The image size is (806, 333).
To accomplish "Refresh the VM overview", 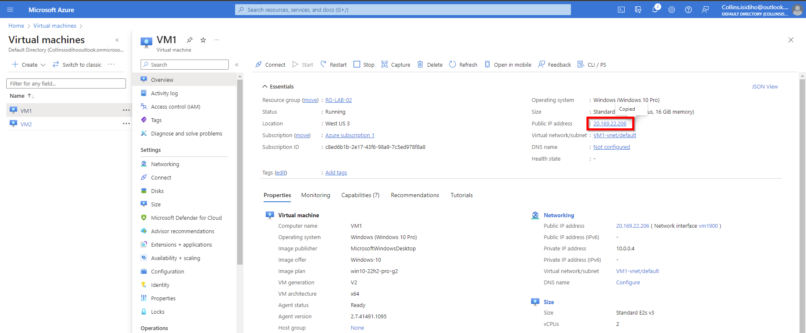I will tap(463, 65).
